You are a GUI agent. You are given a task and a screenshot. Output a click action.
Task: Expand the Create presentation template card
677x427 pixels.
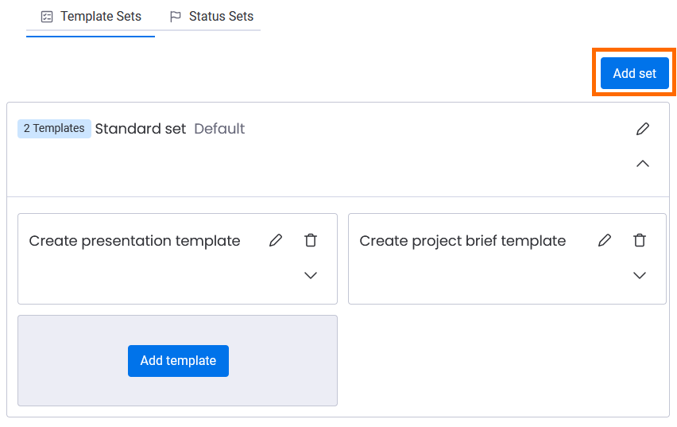tap(311, 275)
